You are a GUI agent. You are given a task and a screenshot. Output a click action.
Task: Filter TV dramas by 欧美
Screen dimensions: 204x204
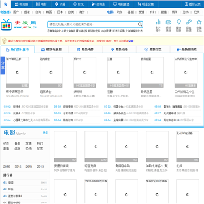click(71, 12)
